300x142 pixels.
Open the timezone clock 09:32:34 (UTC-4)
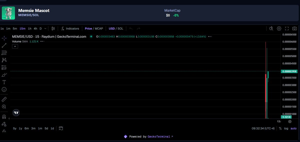pyautogui.click(x=263, y=129)
